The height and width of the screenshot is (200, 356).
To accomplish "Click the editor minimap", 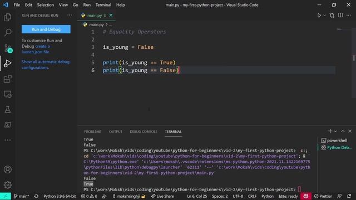I will tap(344, 29).
